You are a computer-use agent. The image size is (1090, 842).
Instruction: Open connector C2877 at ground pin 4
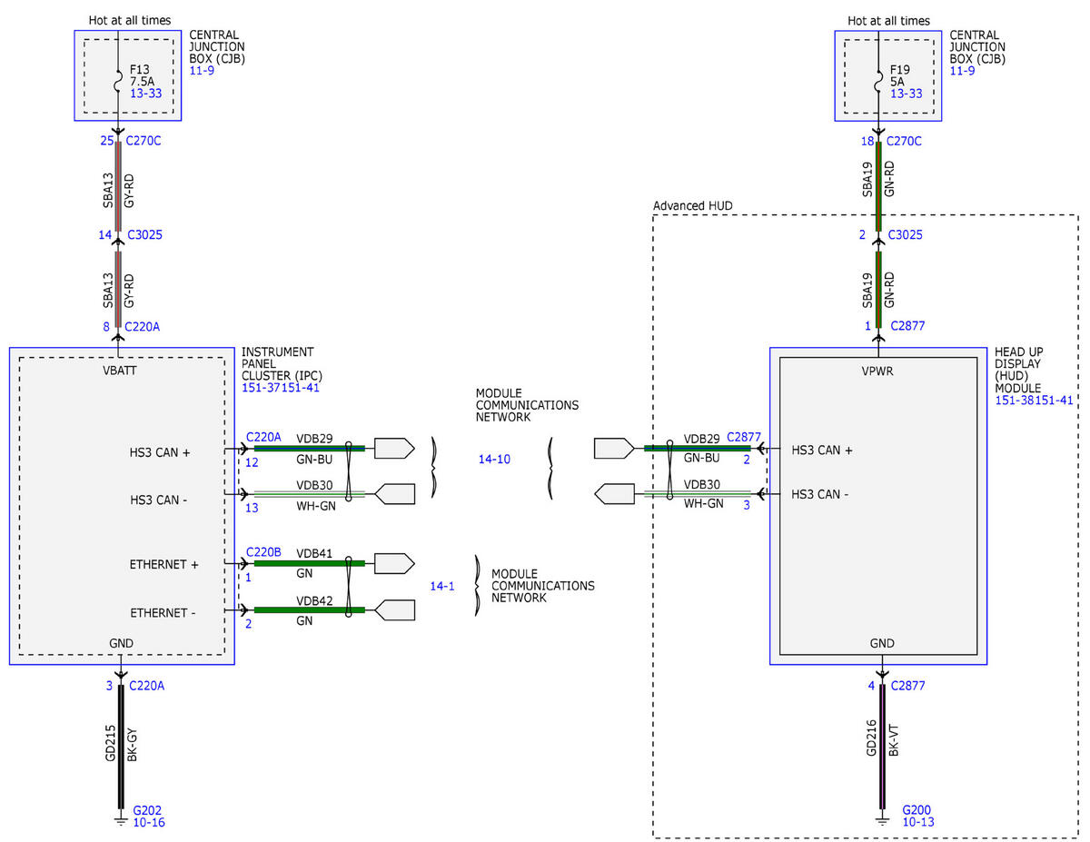(907, 686)
